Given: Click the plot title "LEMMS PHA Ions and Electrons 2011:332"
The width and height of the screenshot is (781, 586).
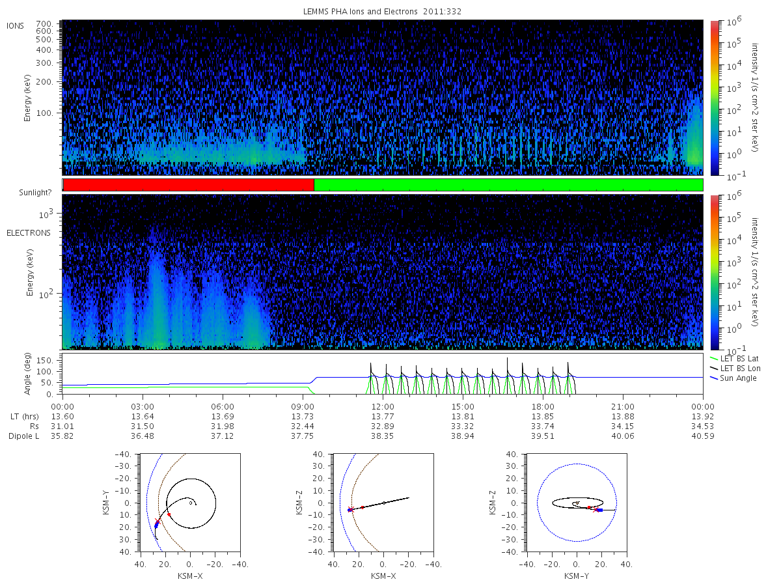Looking at the screenshot, I should click(x=383, y=12).
